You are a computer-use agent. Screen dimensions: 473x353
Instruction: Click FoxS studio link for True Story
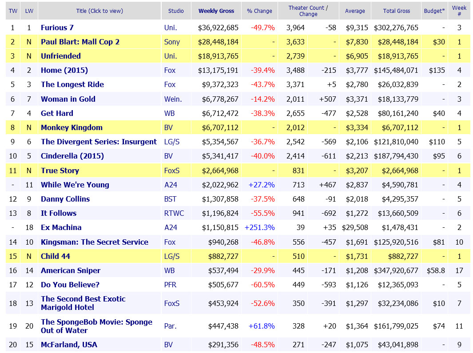(x=171, y=171)
